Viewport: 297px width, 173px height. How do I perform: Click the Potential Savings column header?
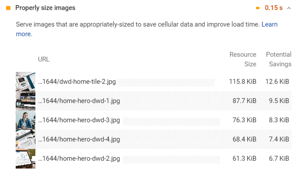tap(279, 59)
